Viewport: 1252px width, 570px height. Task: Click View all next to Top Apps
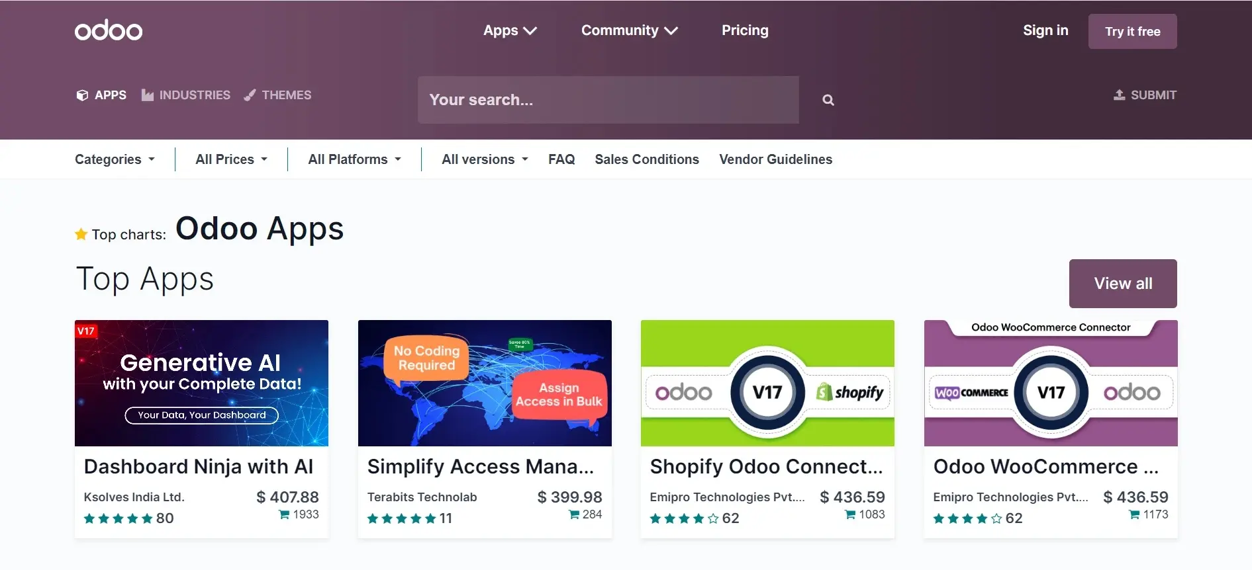click(x=1122, y=283)
